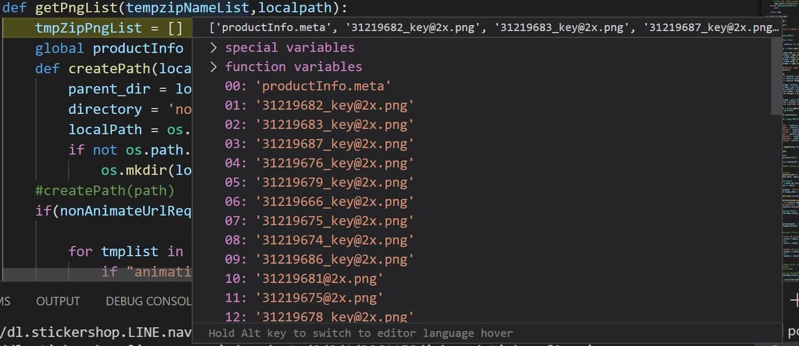Click the new terminal plus icon
The image size is (799, 346).
coord(794,300)
